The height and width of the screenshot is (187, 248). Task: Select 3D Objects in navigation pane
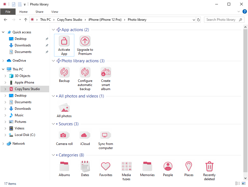point(22,76)
